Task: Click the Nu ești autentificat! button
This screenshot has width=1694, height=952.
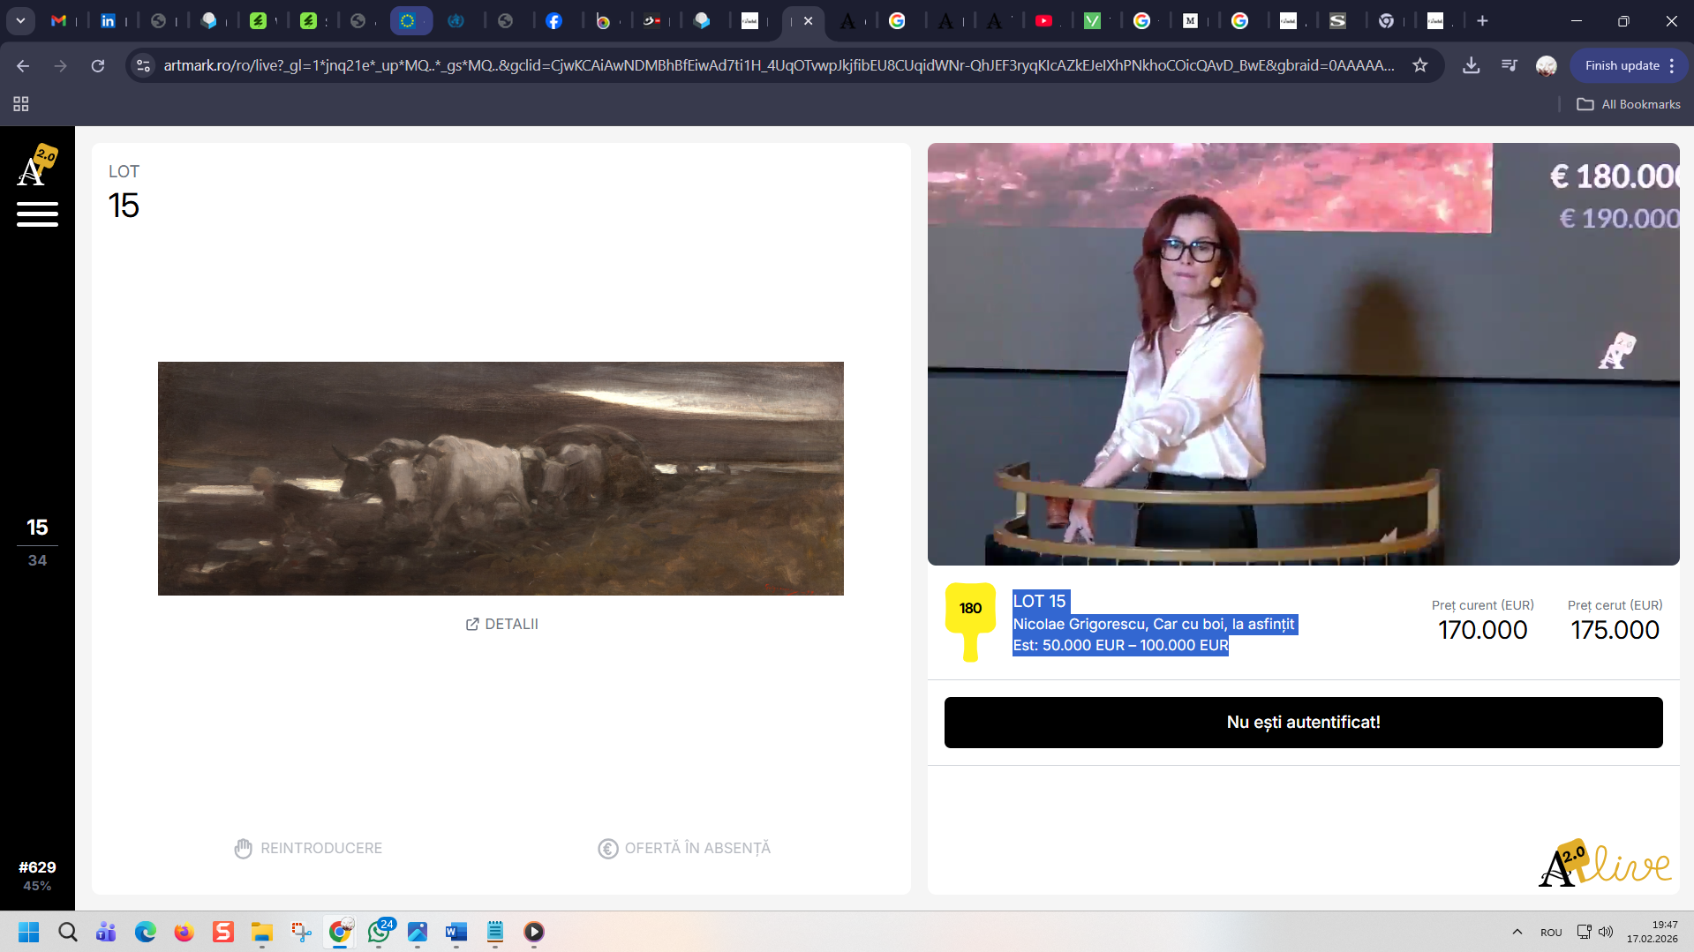Action: [x=1303, y=723]
